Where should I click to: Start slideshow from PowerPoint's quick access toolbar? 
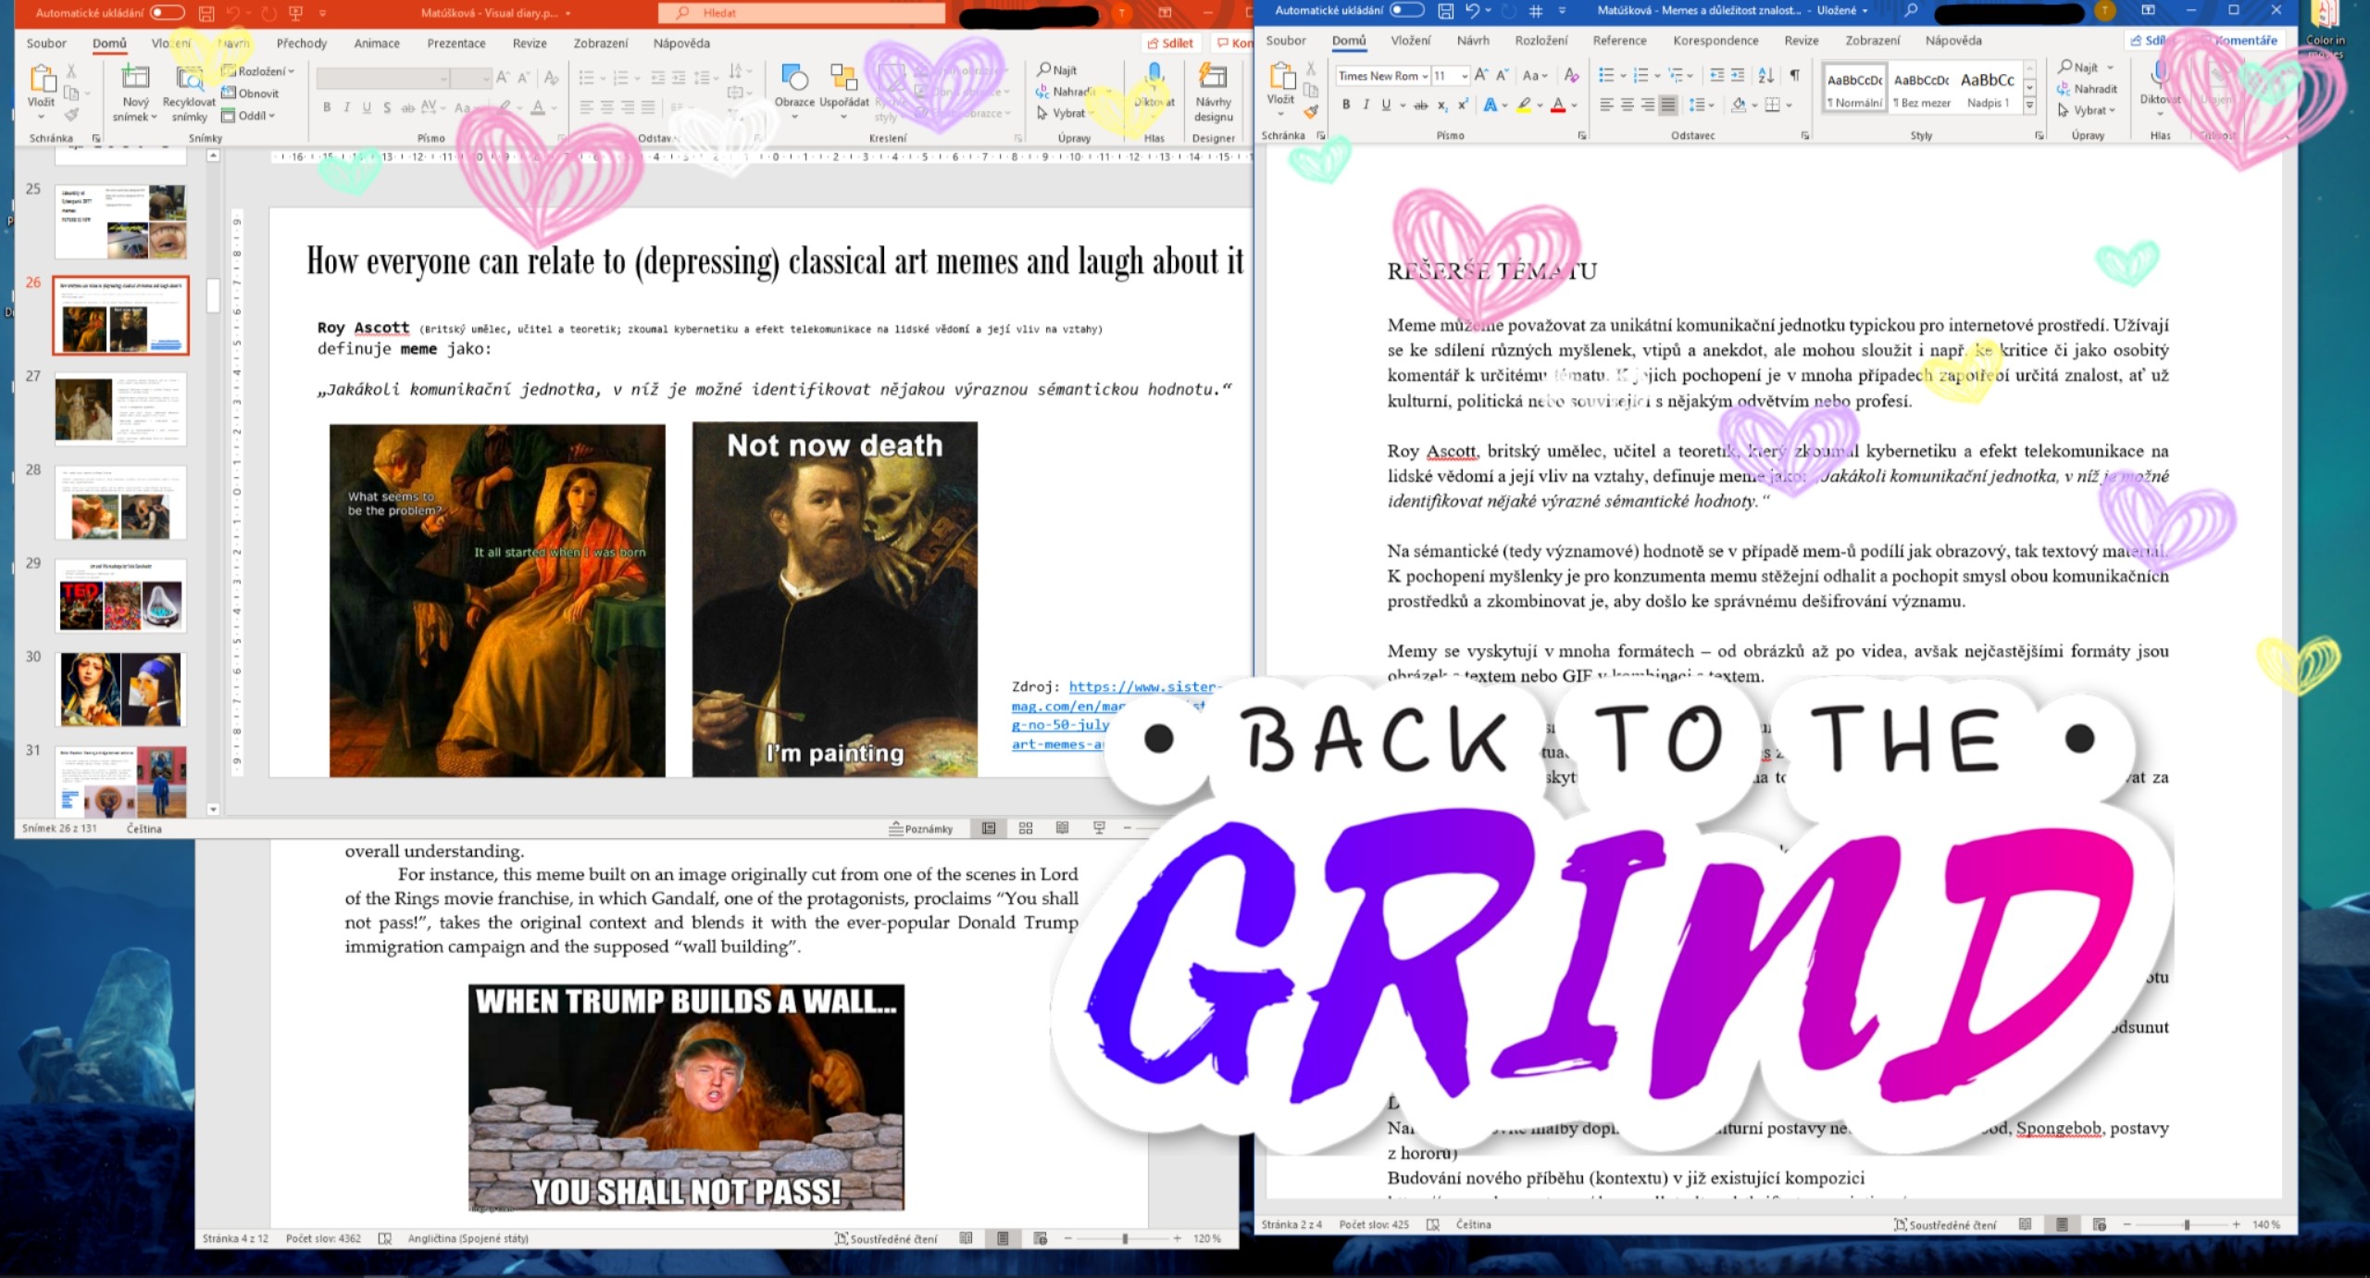[296, 13]
